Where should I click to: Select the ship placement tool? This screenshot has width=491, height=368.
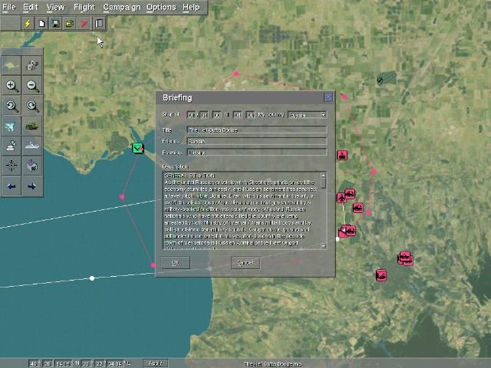point(32,146)
